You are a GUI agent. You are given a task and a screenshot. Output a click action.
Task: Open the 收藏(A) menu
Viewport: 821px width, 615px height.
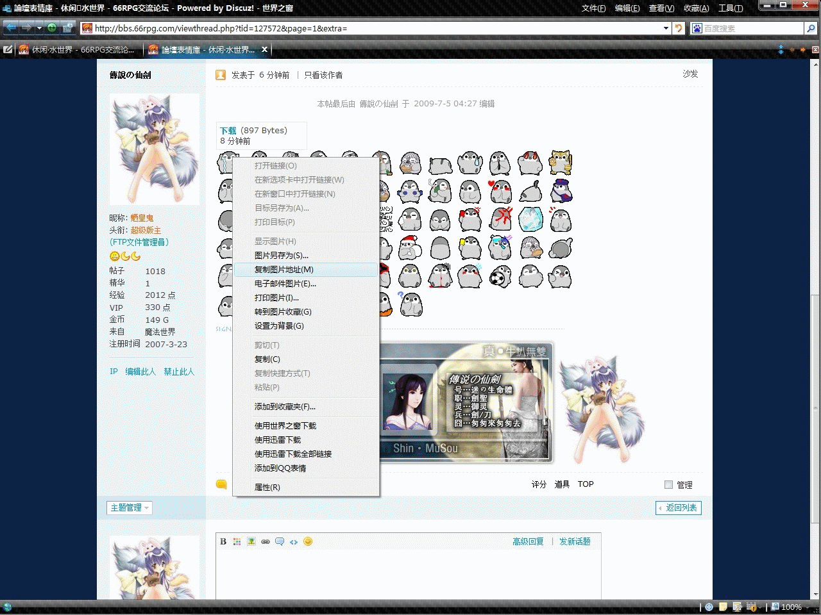pyautogui.click(x=696, y=8)
